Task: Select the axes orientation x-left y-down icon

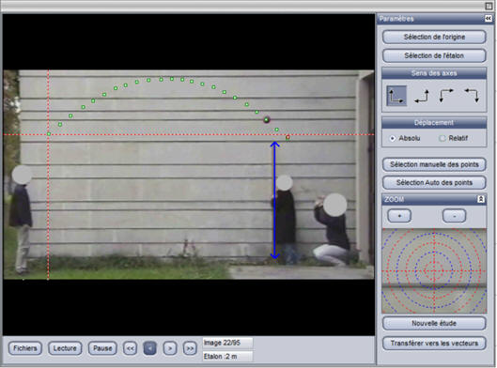Action: coord(472,96)
